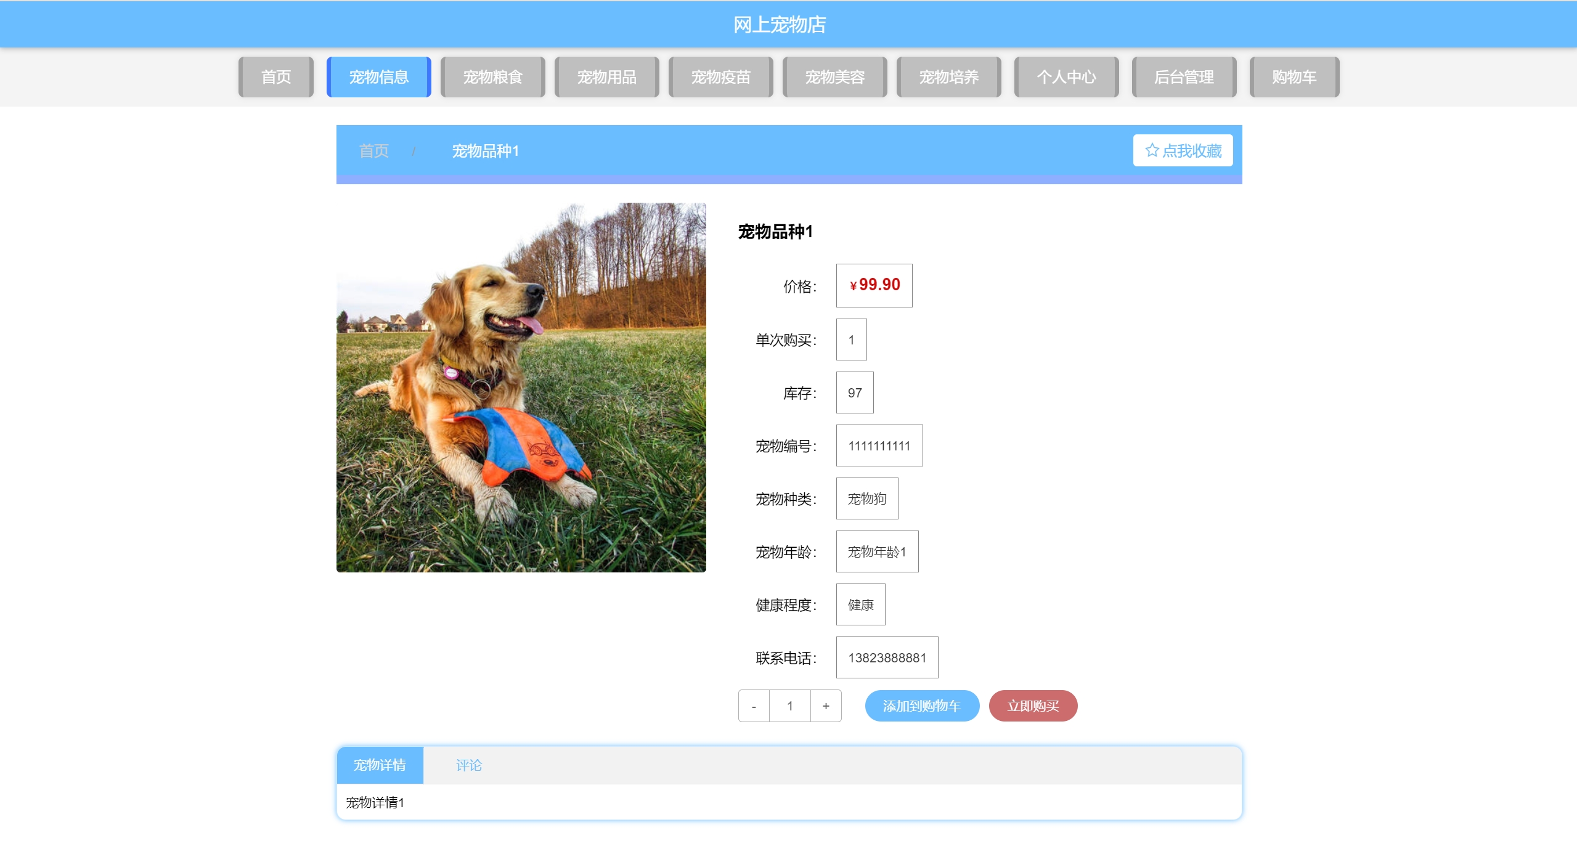Switch to the 评论 comments tab
This screenshot has width=1577, height=862.
[x=469, y=765]
